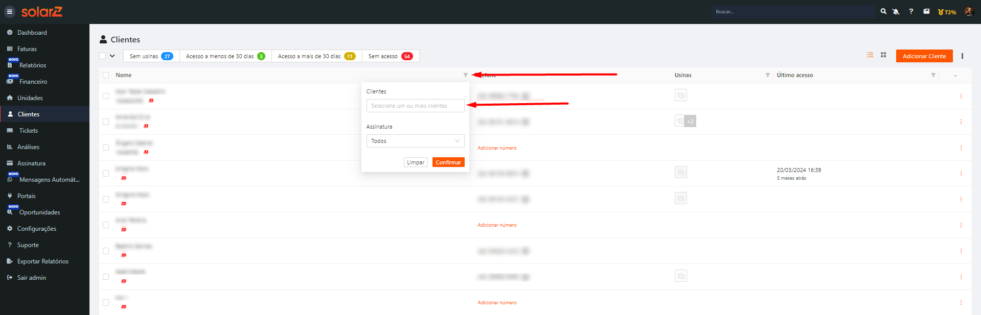Open kebab menu beside Adicionar Cliente

tap(962, 56)
